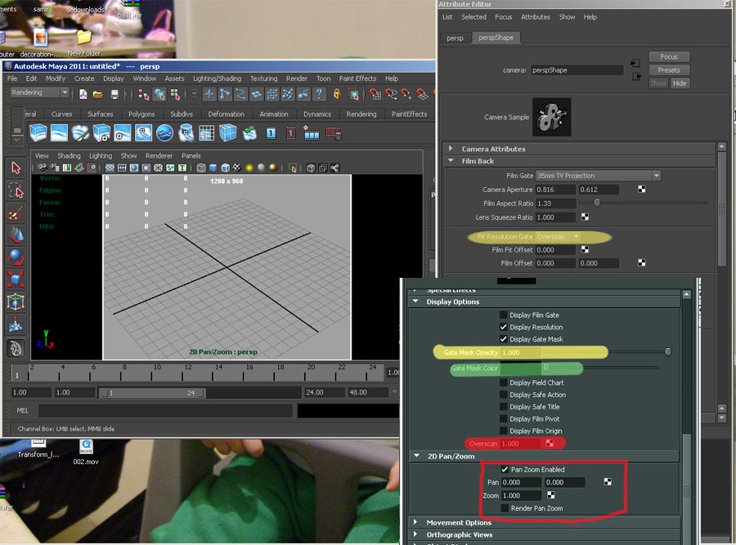Click the Zoom value field
This screenshot has height=545, width=736.
pos(521,495)
